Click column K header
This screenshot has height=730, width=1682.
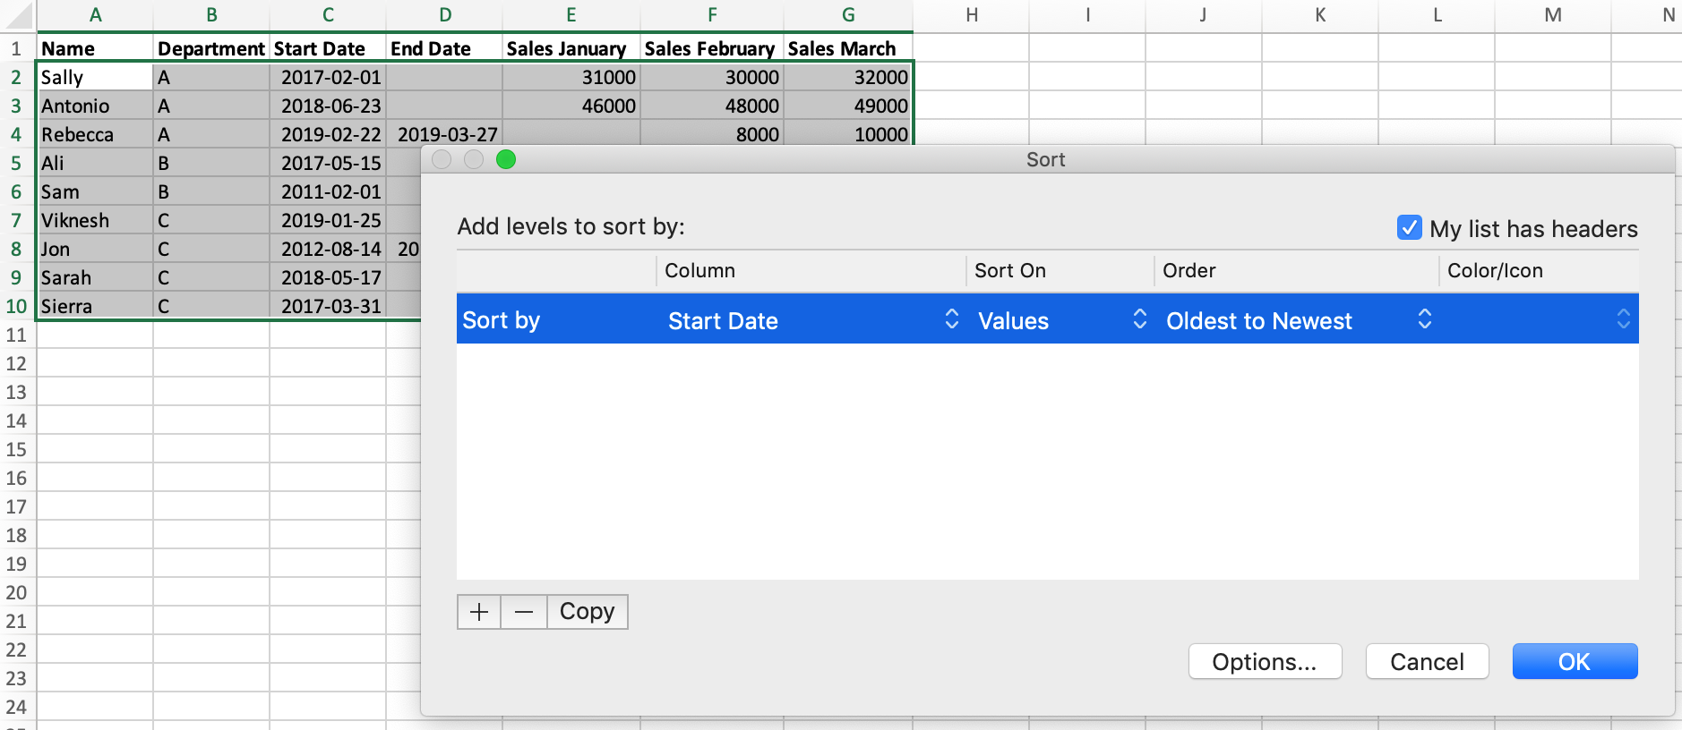pyautogui.click(x=1319, y=15)
